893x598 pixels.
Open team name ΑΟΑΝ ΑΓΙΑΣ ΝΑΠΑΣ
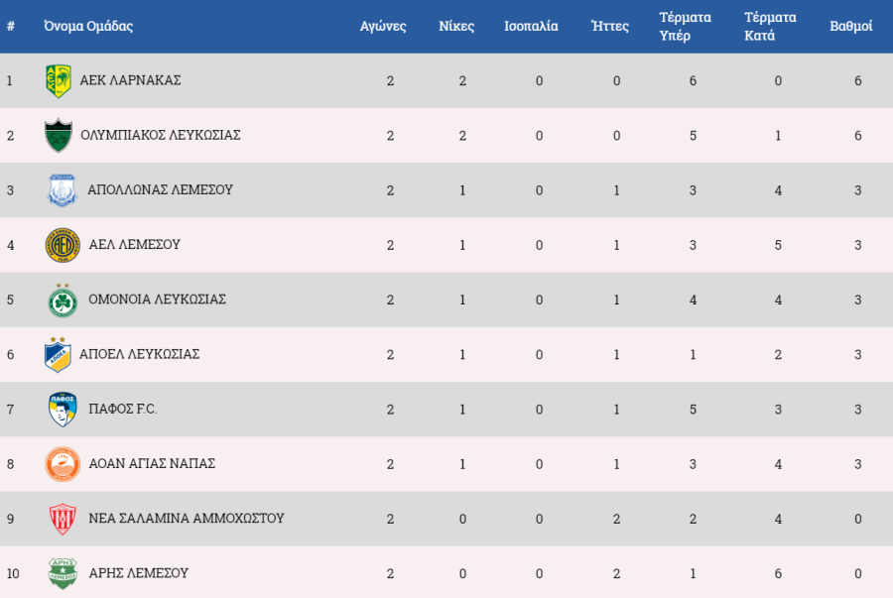point(152,464)
